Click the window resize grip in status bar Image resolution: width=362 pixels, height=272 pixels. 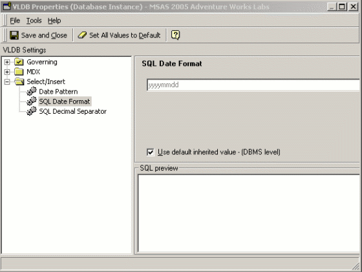[x=356, y=266]
